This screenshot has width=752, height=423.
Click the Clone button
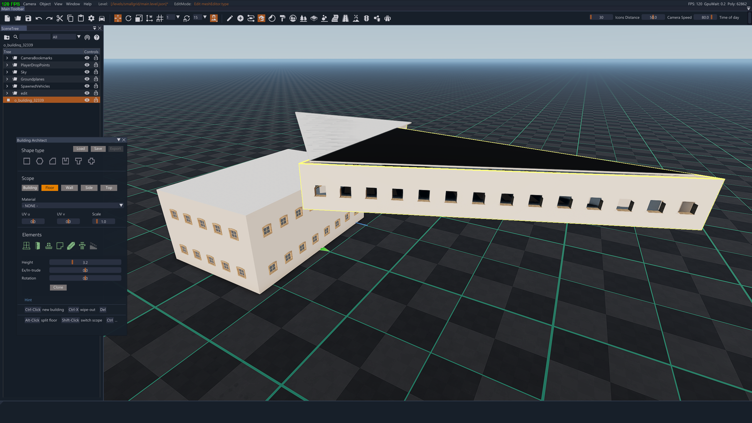coord(58,287)
